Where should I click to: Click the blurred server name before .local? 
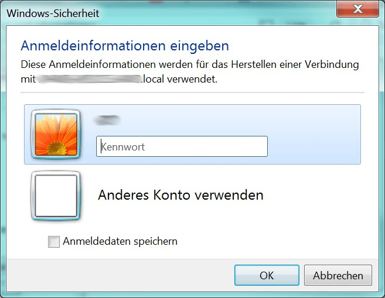[x=90, y=79]
